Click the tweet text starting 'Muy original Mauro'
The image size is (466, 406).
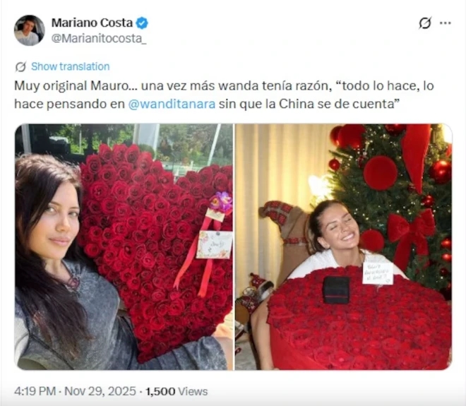(x=224, y=95)
